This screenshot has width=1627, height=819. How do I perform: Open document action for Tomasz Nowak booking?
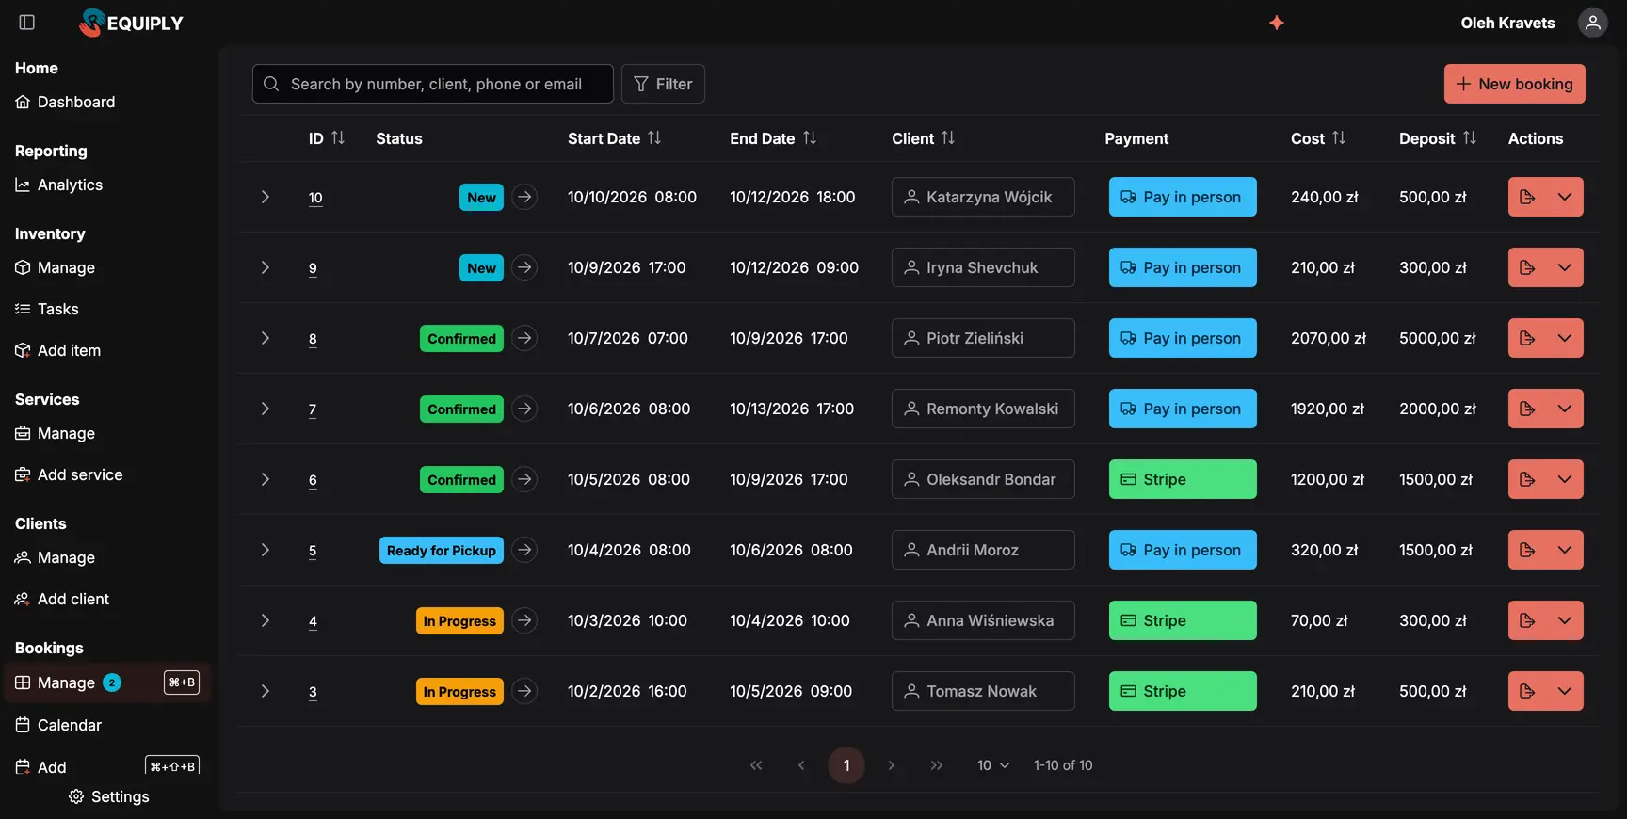click(x=1527, y=691)
